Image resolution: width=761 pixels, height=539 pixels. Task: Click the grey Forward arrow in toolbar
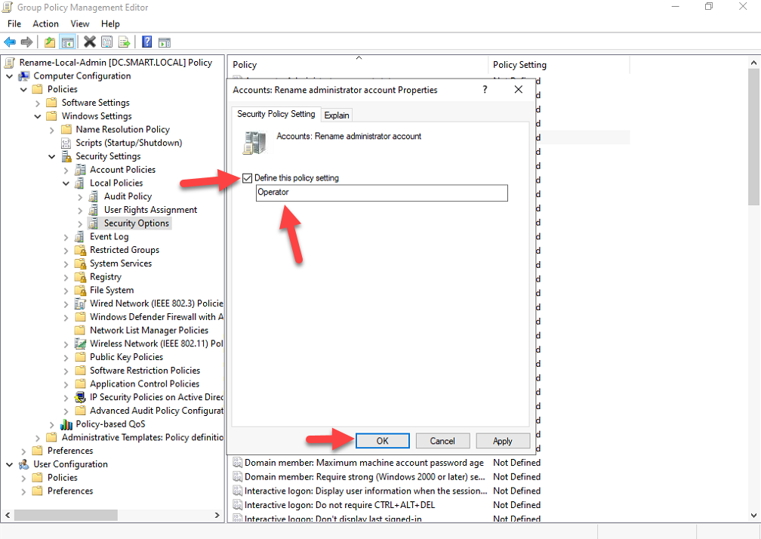pyautogui.click(x=26, y=42)
